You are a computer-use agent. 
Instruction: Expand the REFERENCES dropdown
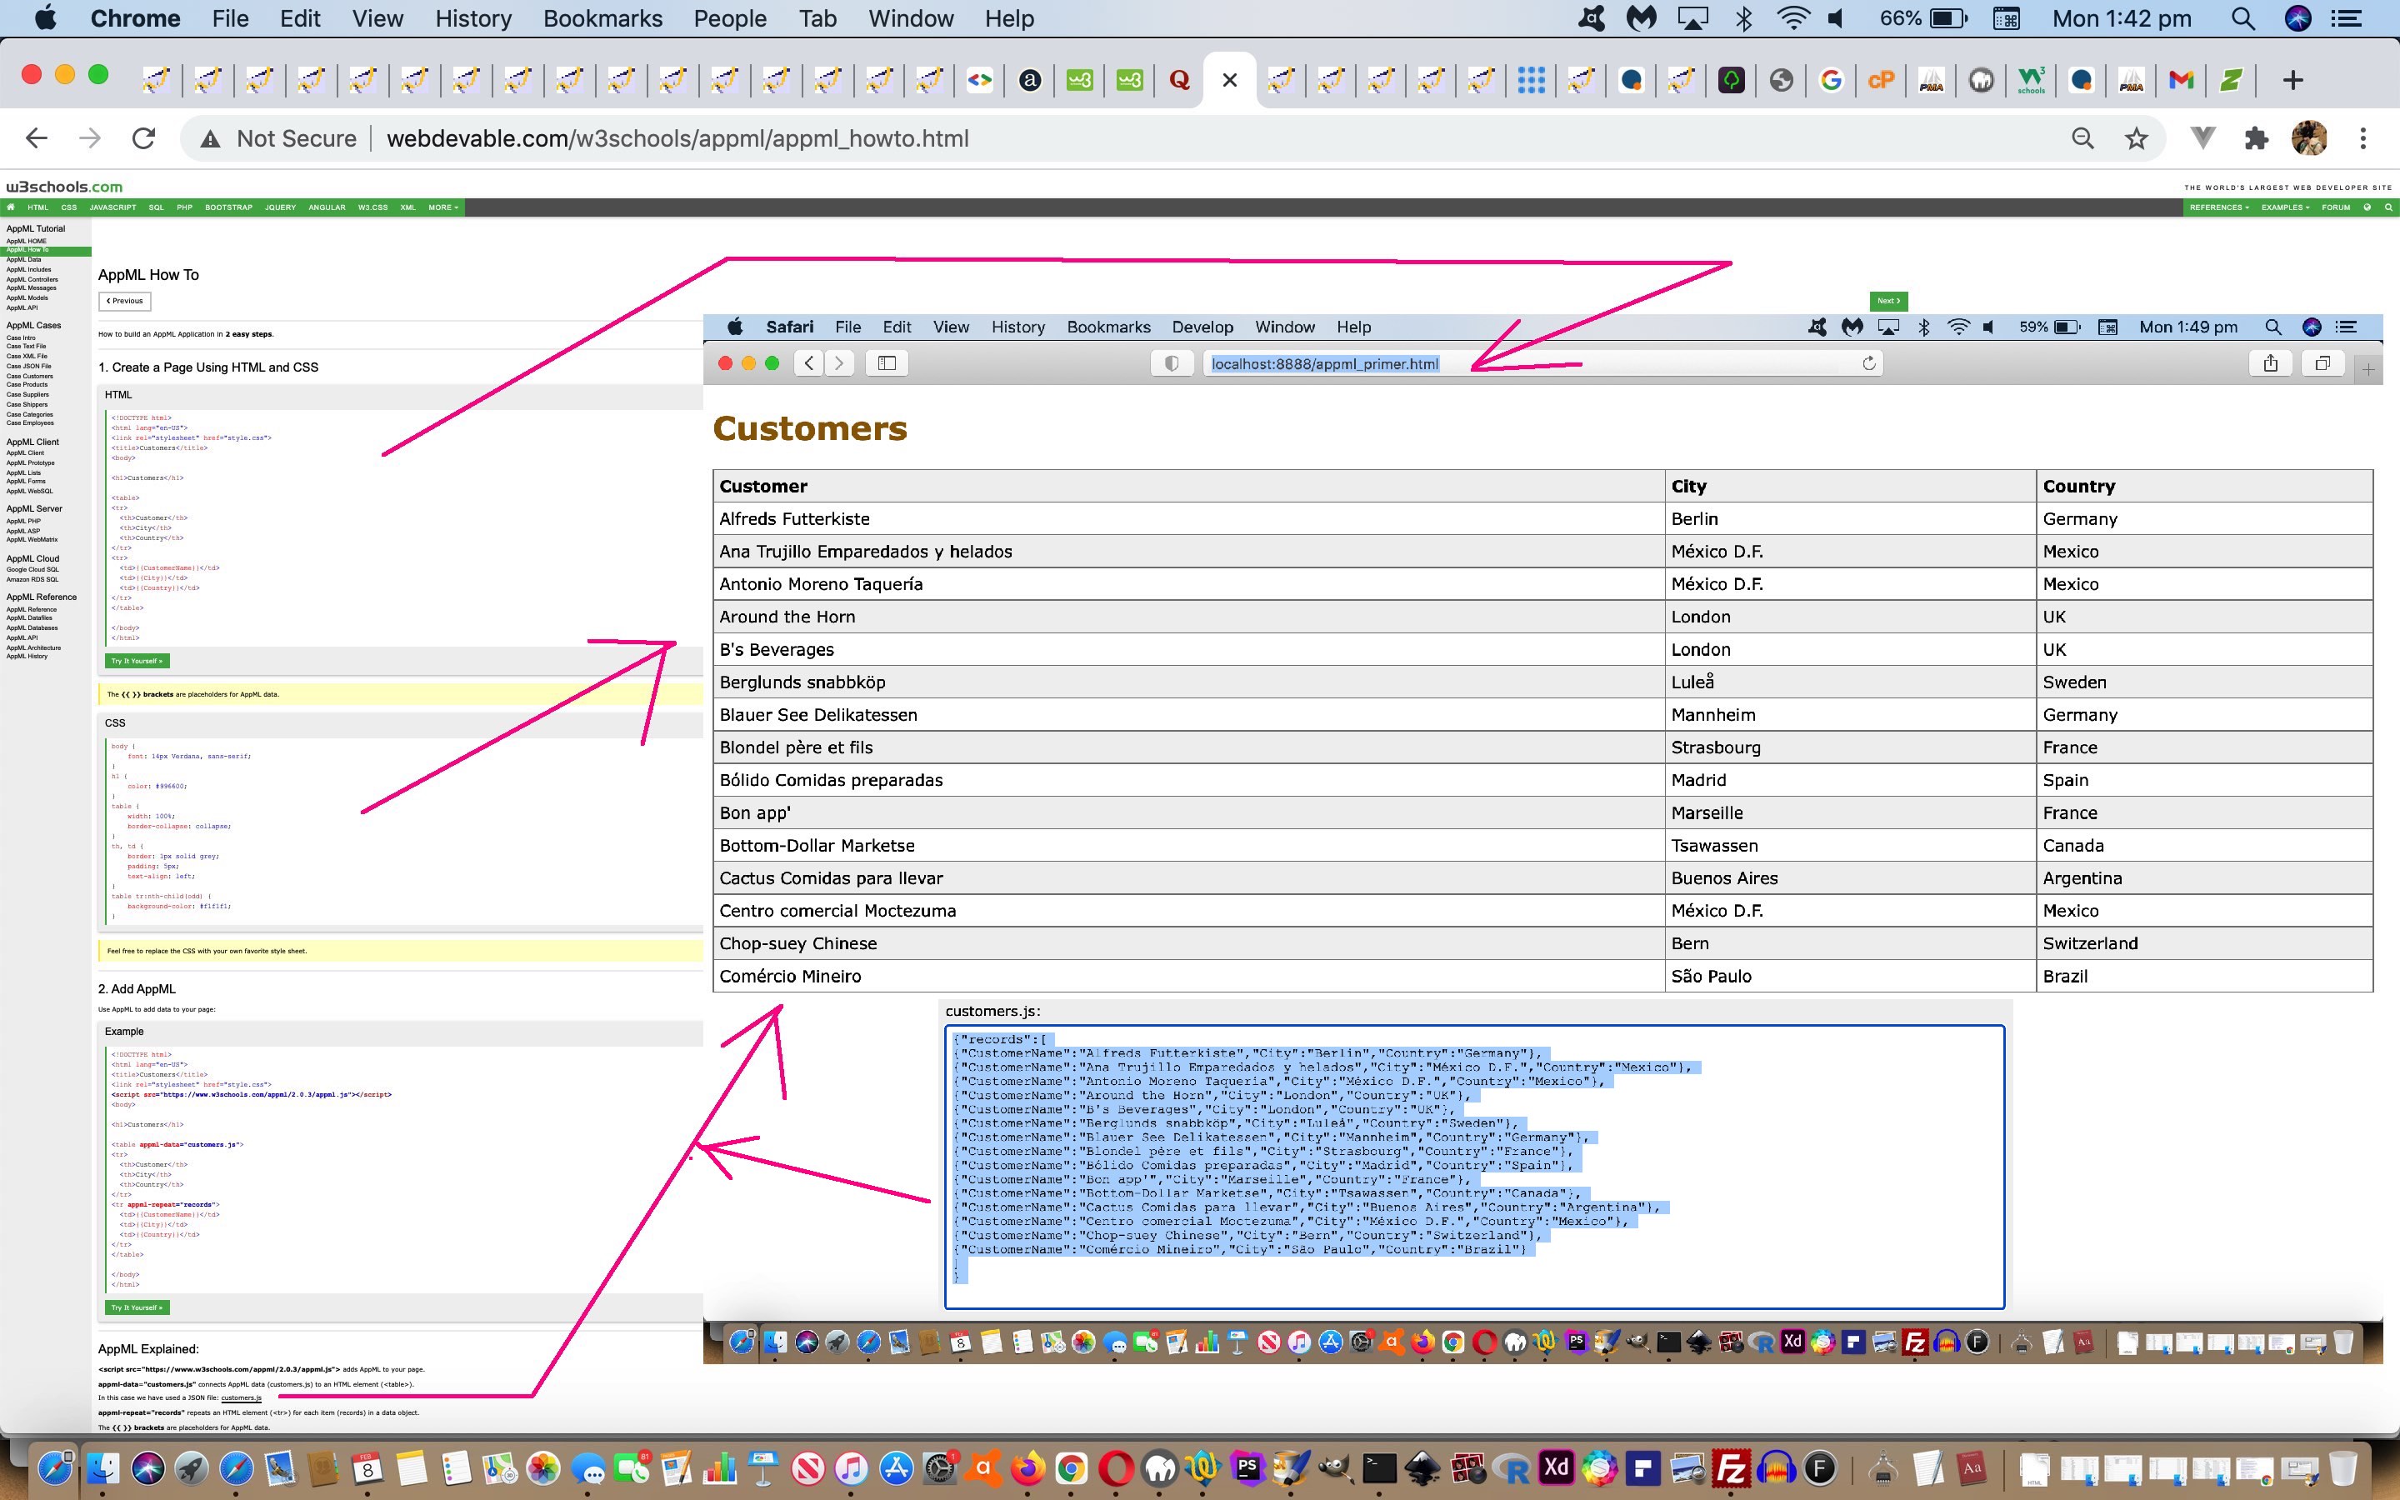[2218, 207]
